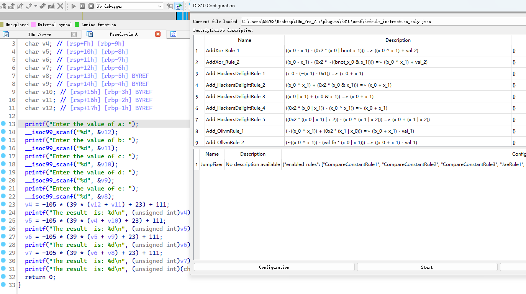This screenshot has height=294, width=526.
Task: Click the create data item icon
Action: click(x=11, y=6)
